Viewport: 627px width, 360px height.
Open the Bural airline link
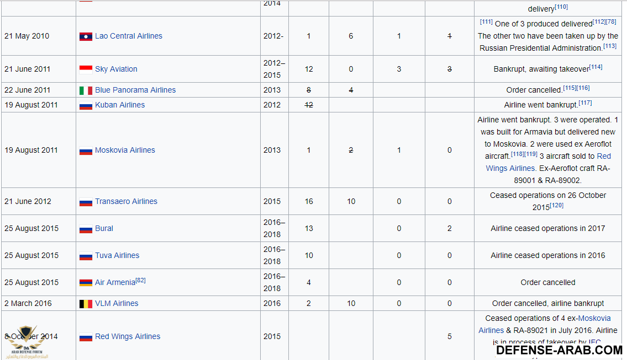coord(104,228)
